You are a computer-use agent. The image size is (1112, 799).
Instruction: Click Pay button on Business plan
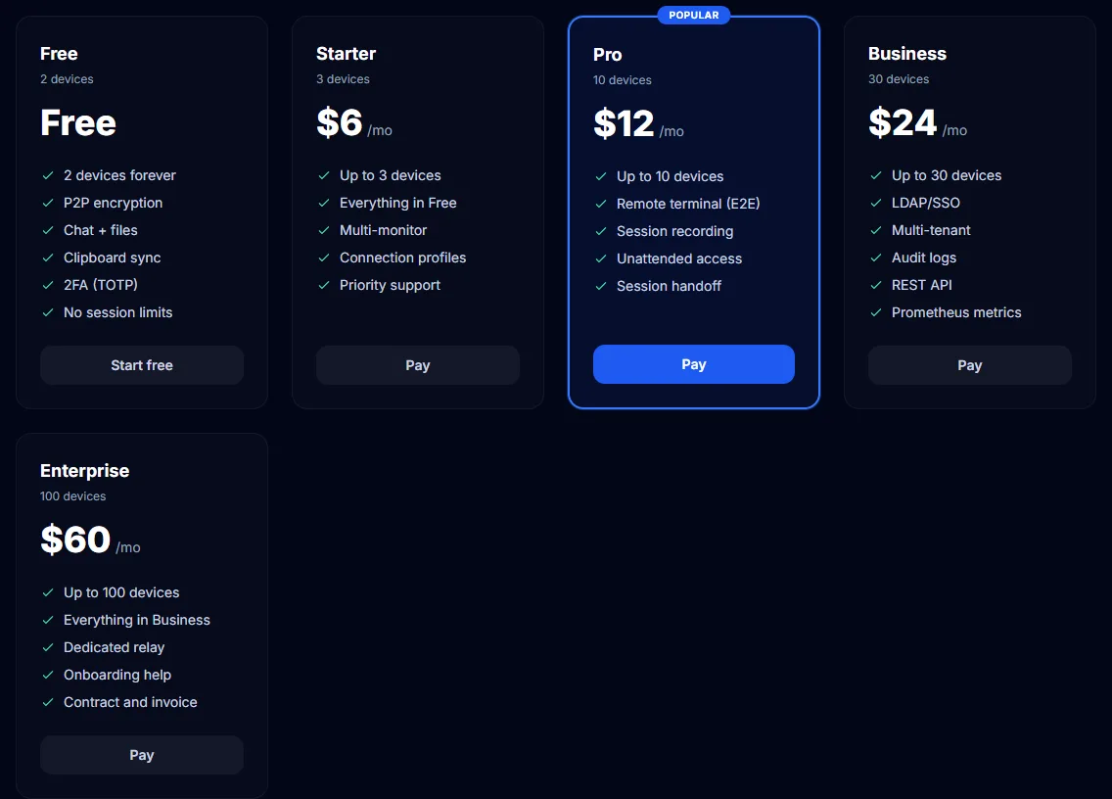tap(969, 364)
